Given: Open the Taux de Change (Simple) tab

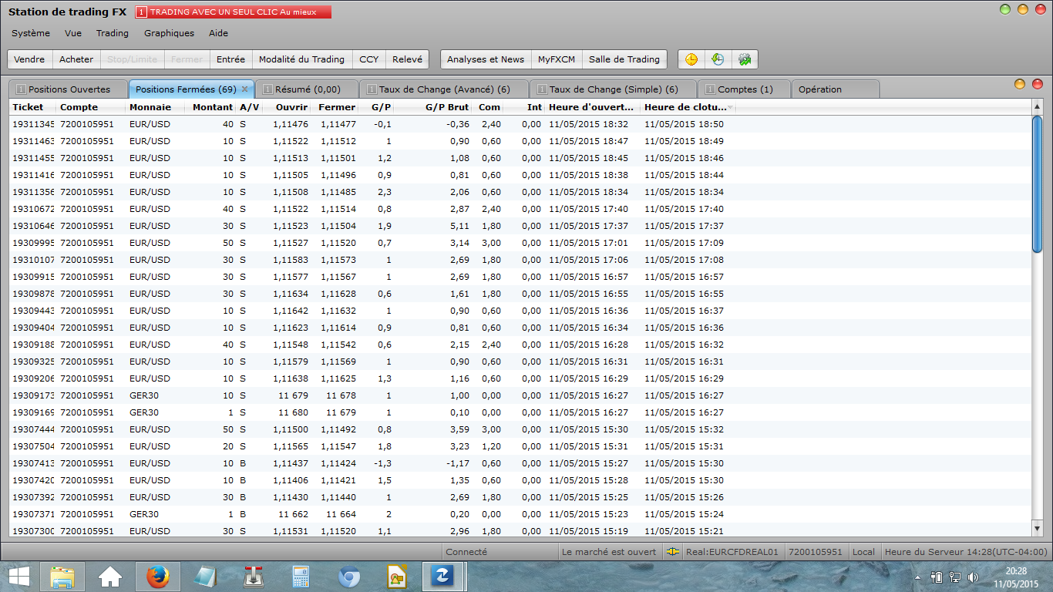Looking at the screenshot, I should [x=614, y=89].
